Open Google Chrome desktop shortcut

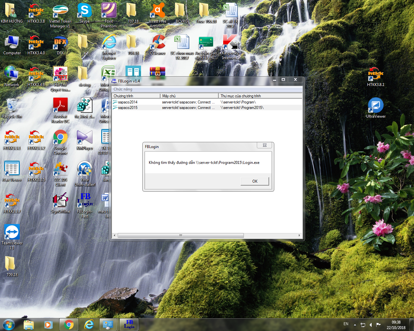(x=60, y=138)
